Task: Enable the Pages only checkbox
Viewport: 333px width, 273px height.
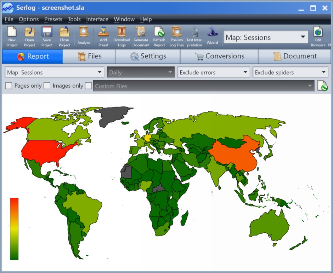Action: coord(9,86)
